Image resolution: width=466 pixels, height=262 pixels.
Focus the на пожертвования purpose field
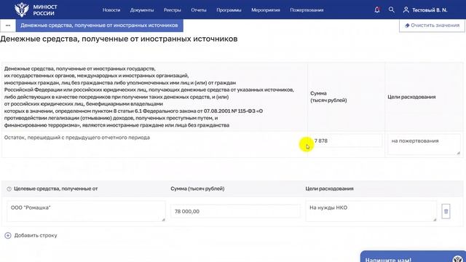[x=424, y=144]
